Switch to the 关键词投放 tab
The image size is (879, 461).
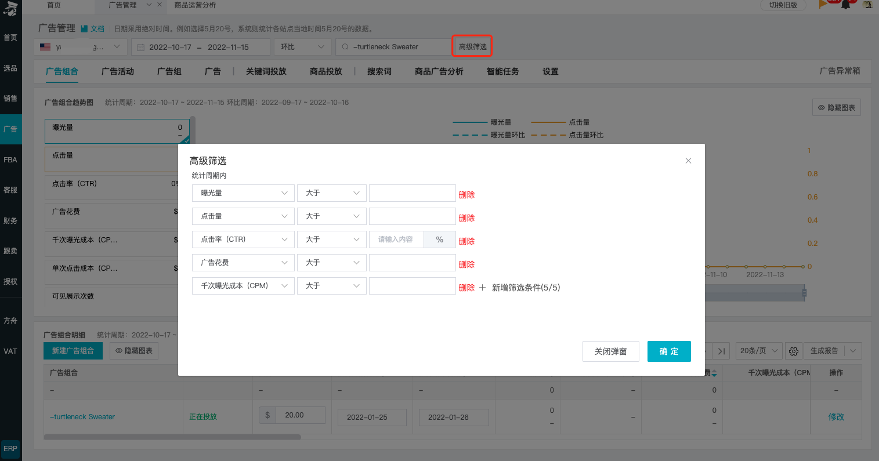tap(266, 71)
